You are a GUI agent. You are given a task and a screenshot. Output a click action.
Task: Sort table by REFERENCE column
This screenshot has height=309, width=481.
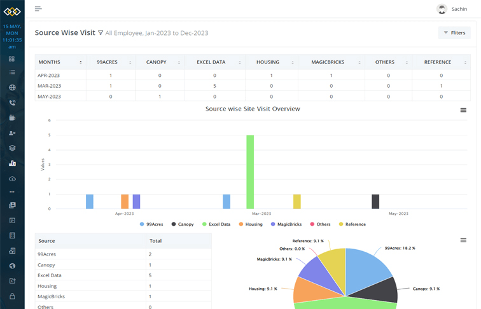(441, 62)
